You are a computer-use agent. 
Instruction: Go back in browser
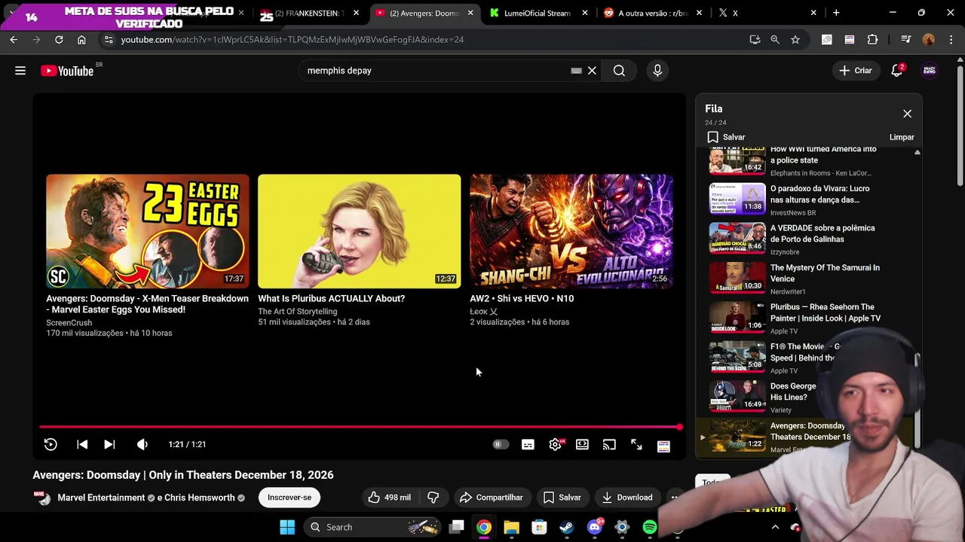click(14, 39)
